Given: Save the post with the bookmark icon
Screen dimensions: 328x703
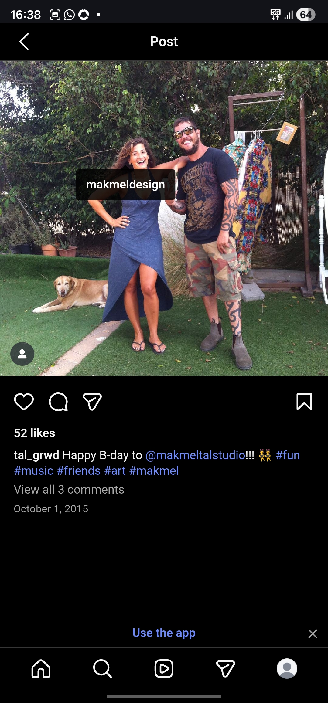Looking at the screenshot, I should (x=304, y=402).
